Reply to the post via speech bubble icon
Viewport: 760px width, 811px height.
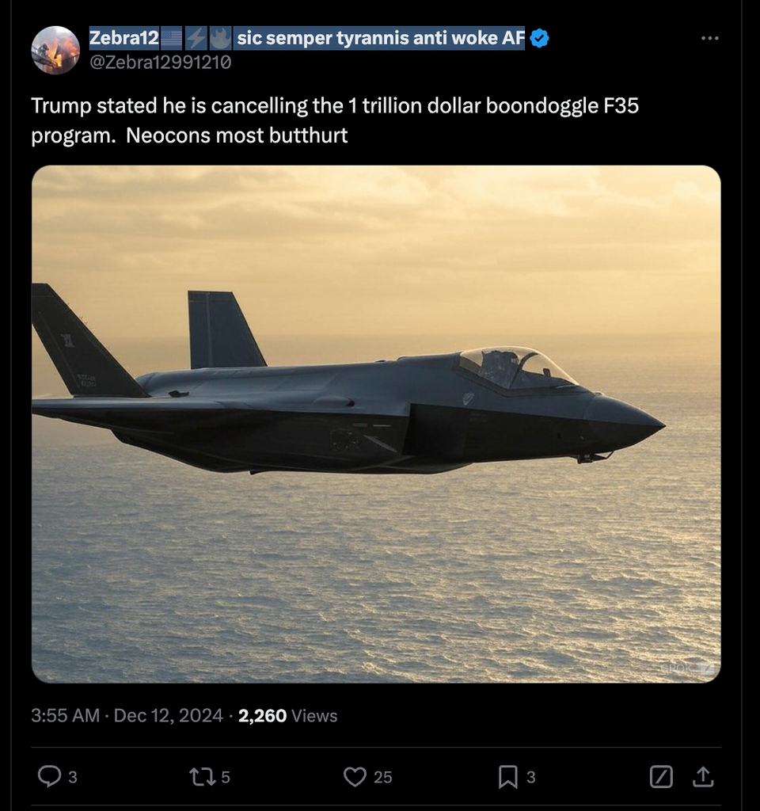click(x=51, y=777)
